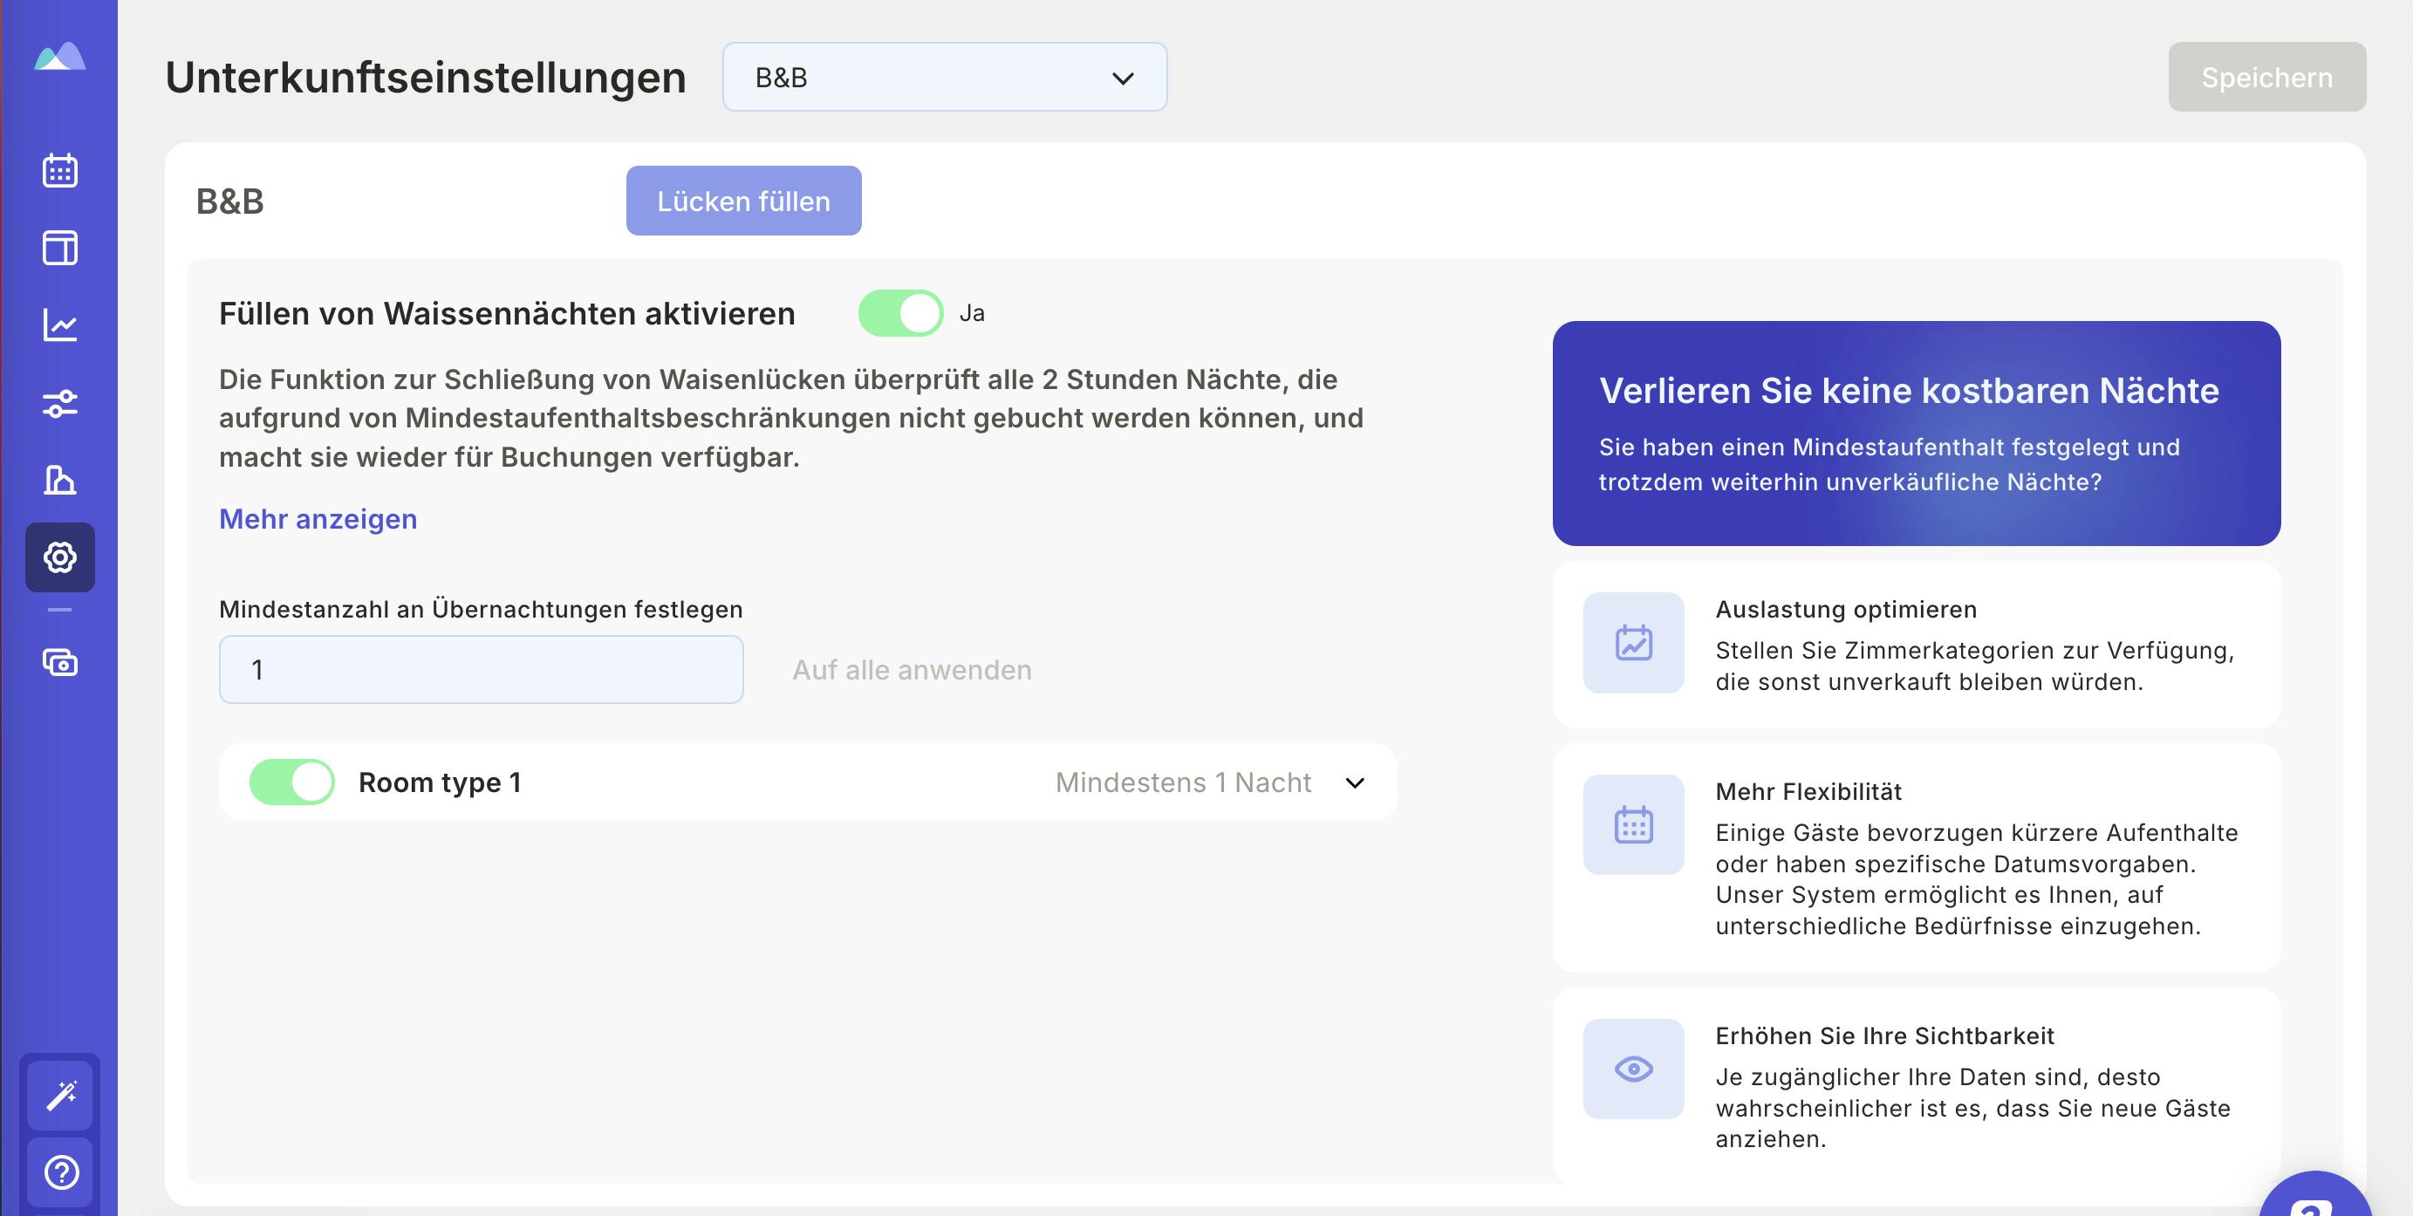Screen dimensions: 2413x1216
Task: Open the calendar view from sidebar
Action: [x=60, y=170]
